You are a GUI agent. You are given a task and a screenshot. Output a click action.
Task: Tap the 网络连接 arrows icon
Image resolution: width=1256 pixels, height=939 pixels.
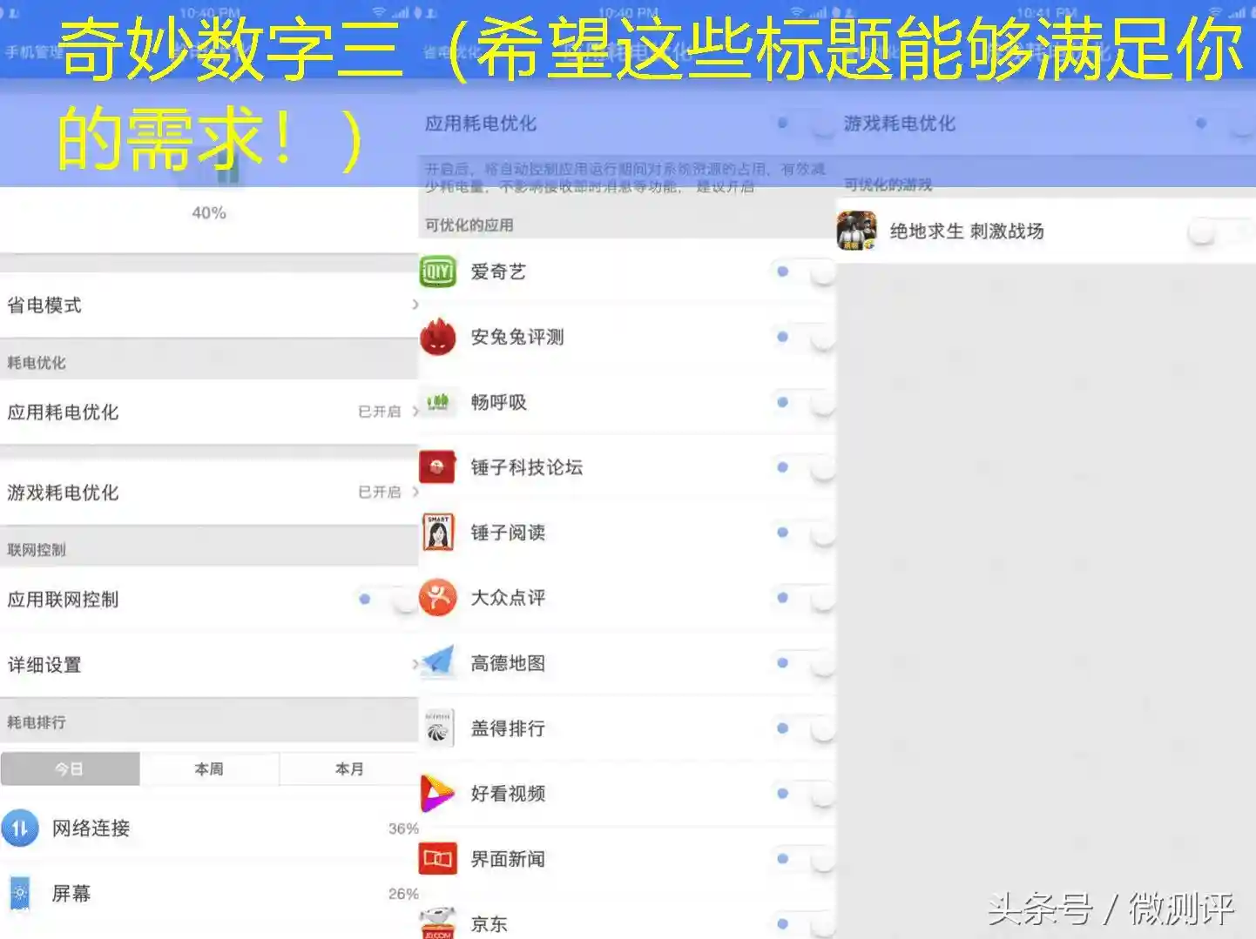pos(20,828)
